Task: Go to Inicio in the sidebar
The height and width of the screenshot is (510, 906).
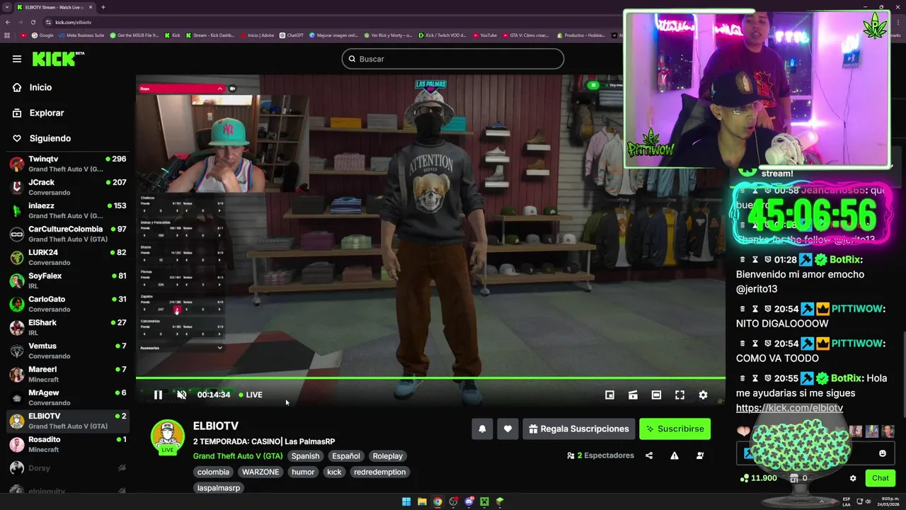Action: (x=40, y=87)
